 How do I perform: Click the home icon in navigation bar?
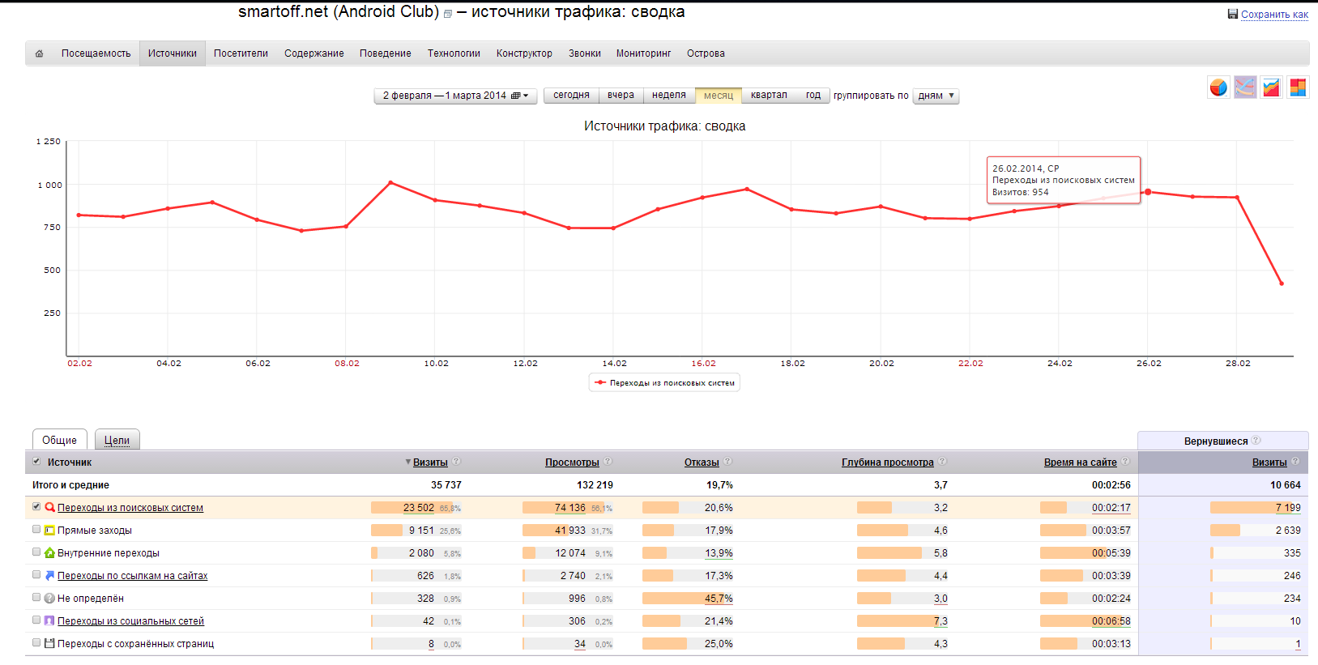tap(39, 53)
